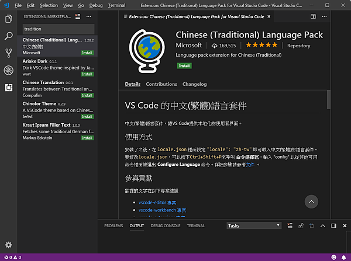Viewport: 351px width, 261px height.
Task: Open the 文件 documentation link
Action: [250, 165]
